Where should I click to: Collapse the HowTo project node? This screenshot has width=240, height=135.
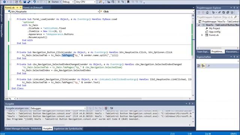point(199,25)
